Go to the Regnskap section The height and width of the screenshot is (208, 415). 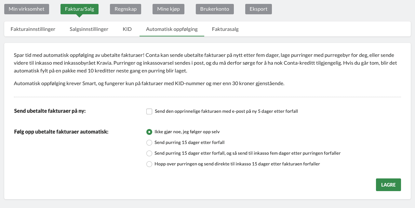click(126, 9)
